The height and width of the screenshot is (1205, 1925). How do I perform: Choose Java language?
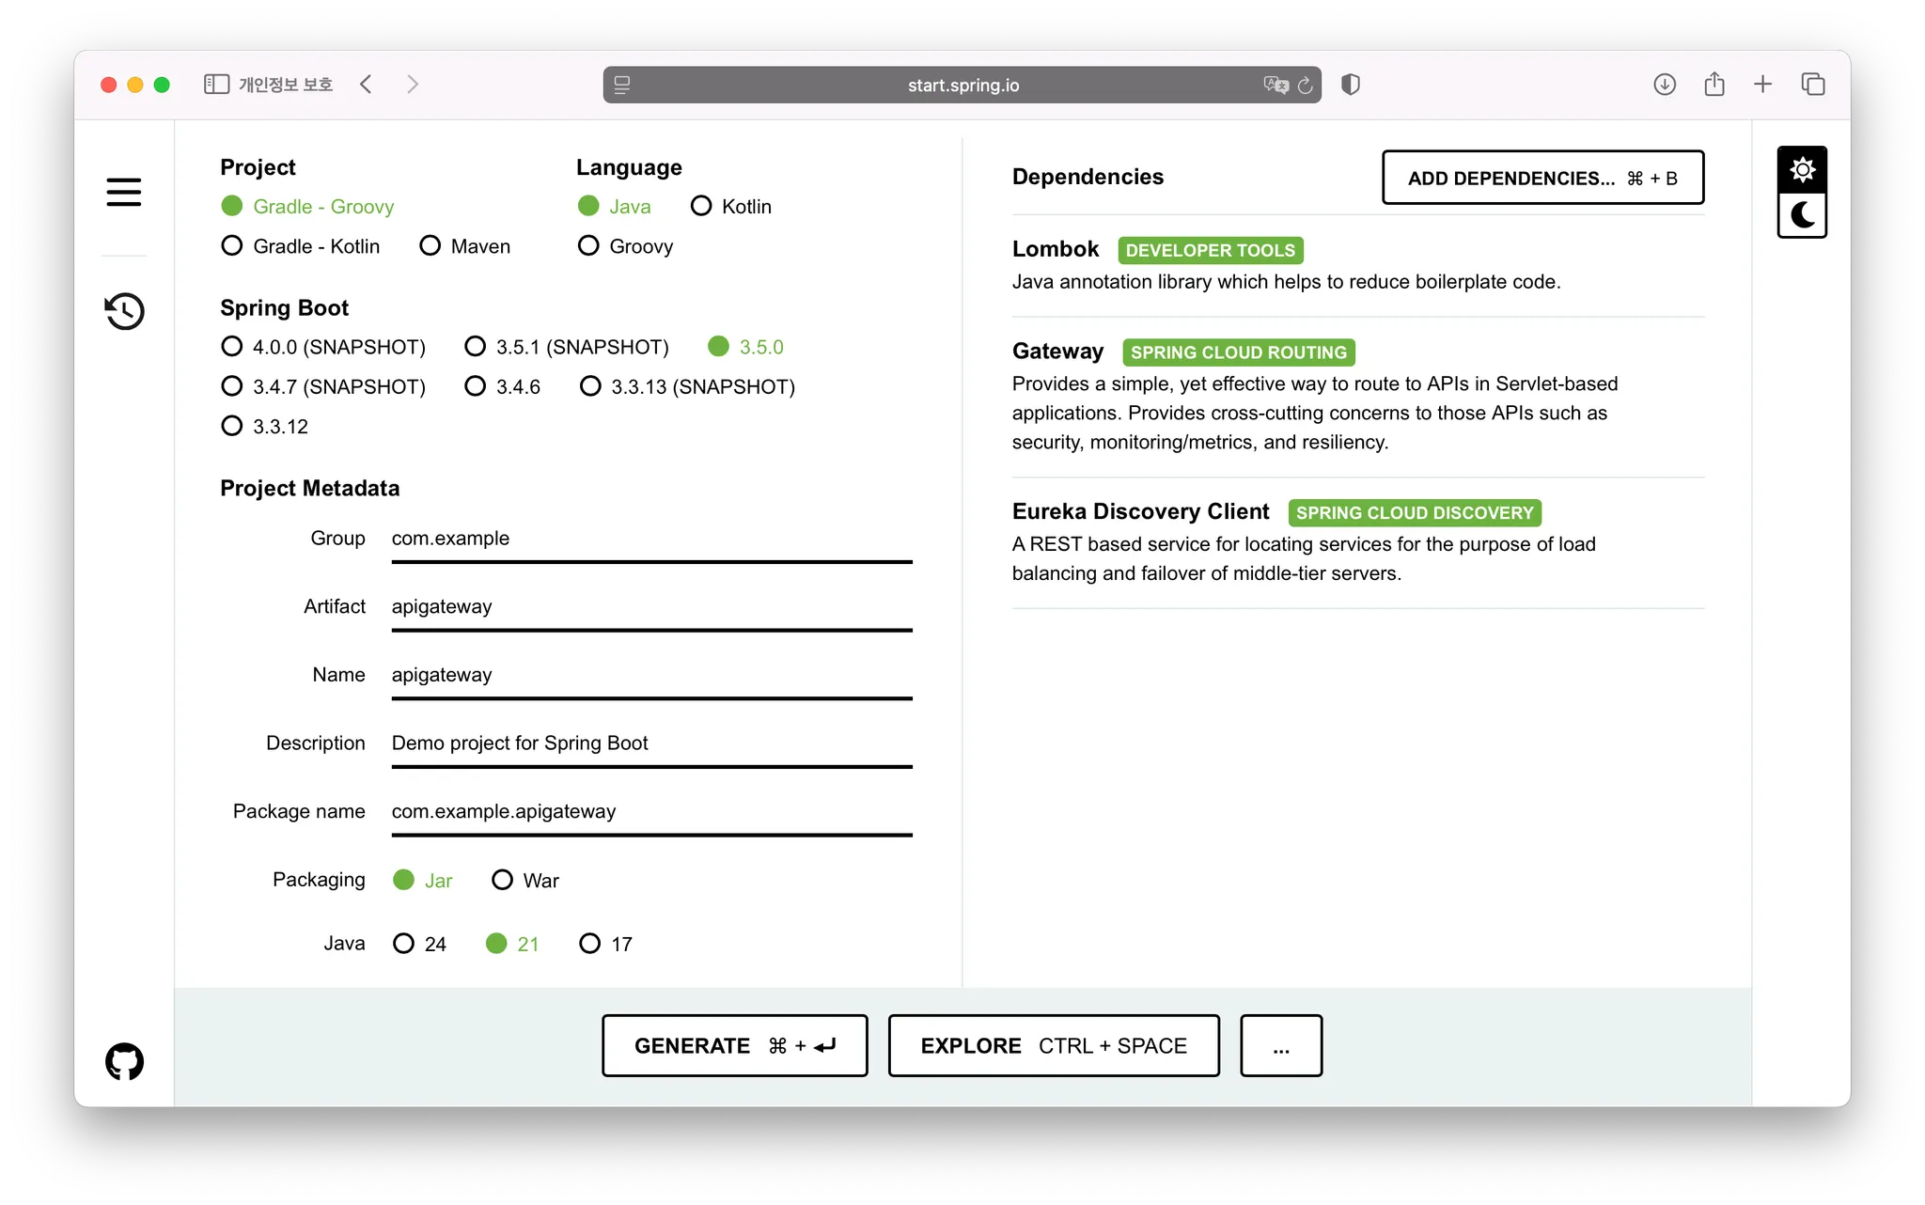pyautogui.click(x=614, y=206)
